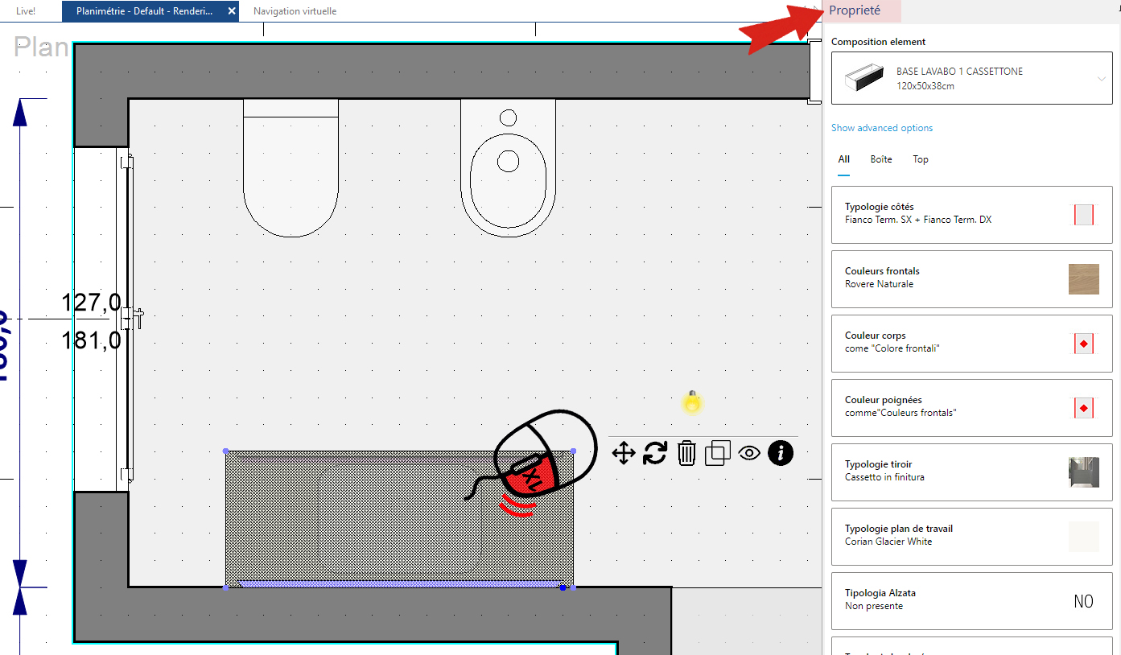Select the move arrows icon
This screenshot has height=655, width=1121.
pyautogui.click(x=624, y=453)
